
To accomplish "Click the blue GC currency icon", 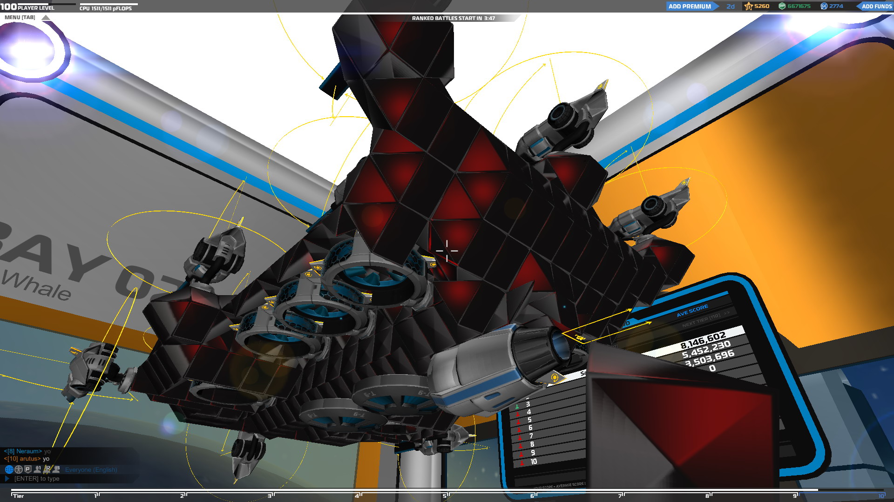I will coord(824,6).
